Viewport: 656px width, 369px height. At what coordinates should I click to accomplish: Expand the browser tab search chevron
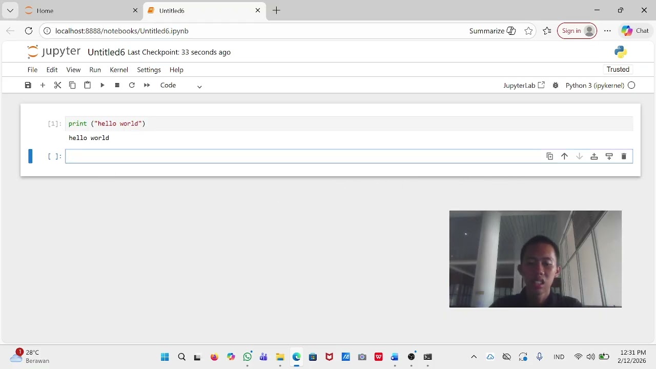[x=10, y=10]
